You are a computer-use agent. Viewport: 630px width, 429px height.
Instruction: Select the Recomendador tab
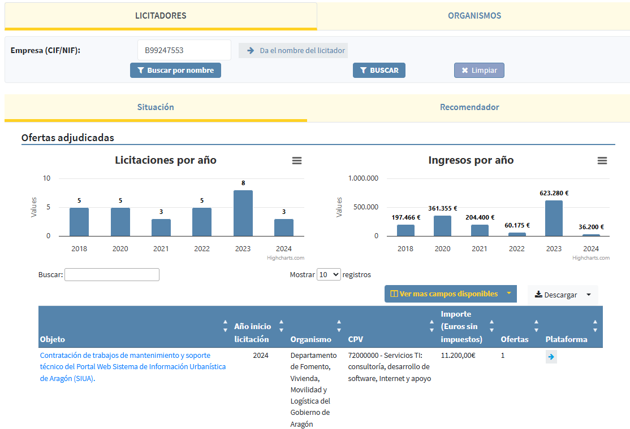pyautogui.click(x=469, y=107)
